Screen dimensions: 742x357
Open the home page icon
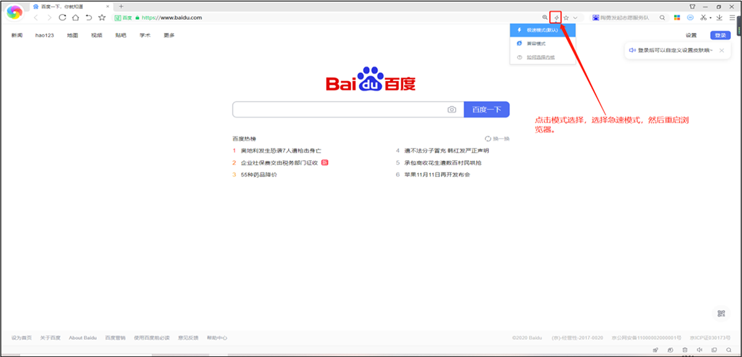pyautogui.click(x=75, y=17)
